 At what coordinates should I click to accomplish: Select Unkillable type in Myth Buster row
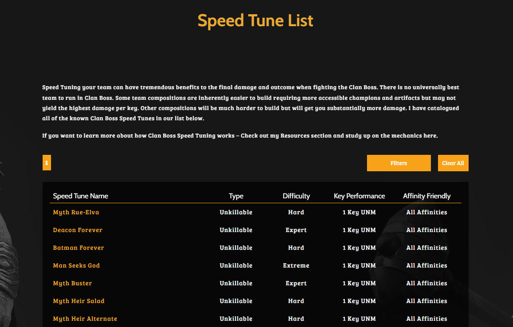coord(236,283)
